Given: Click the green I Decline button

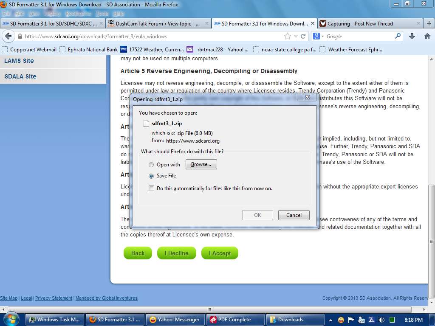Looking at the screenshot, I should point(177,253).
